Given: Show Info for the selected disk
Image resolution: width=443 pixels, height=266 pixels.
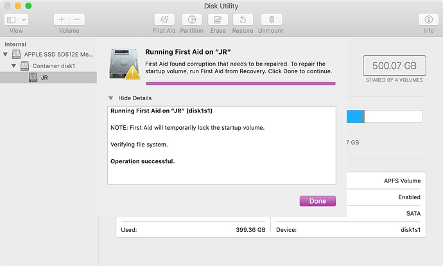Looking at the screenshot, I should tap(429, 19).
